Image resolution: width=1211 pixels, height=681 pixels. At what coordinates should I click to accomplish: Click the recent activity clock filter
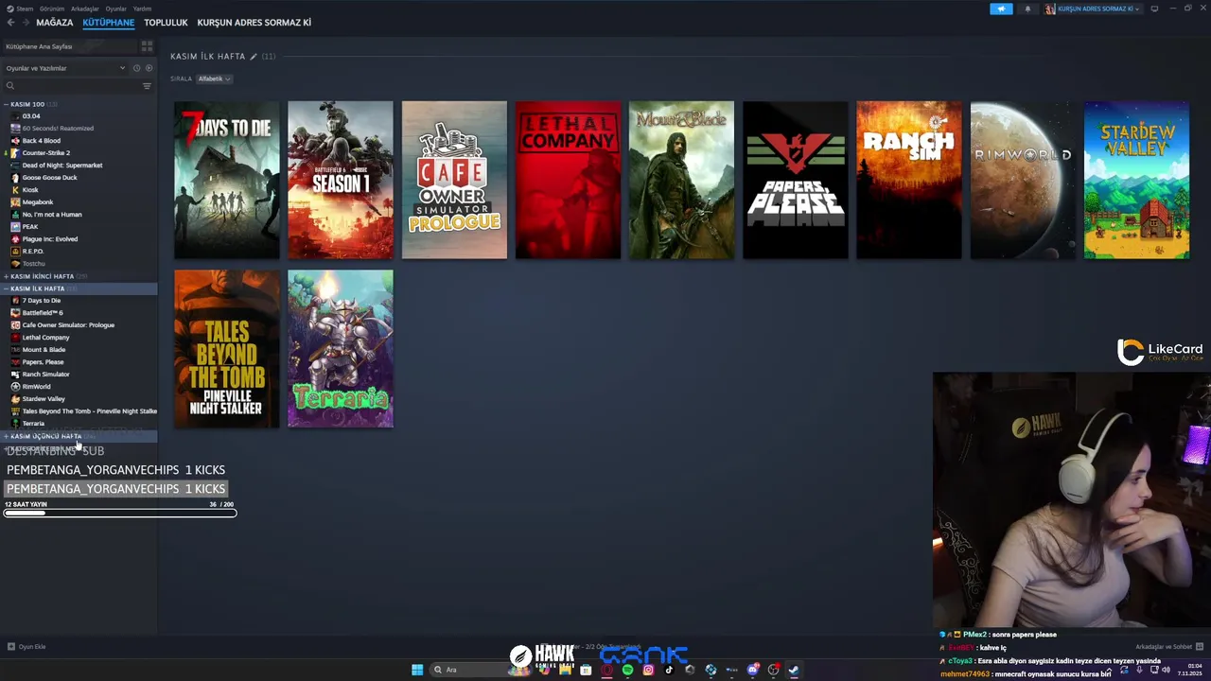136,68
